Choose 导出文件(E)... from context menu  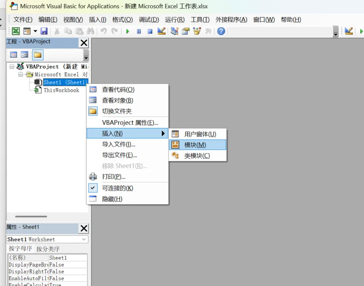[x=127, y=155]
